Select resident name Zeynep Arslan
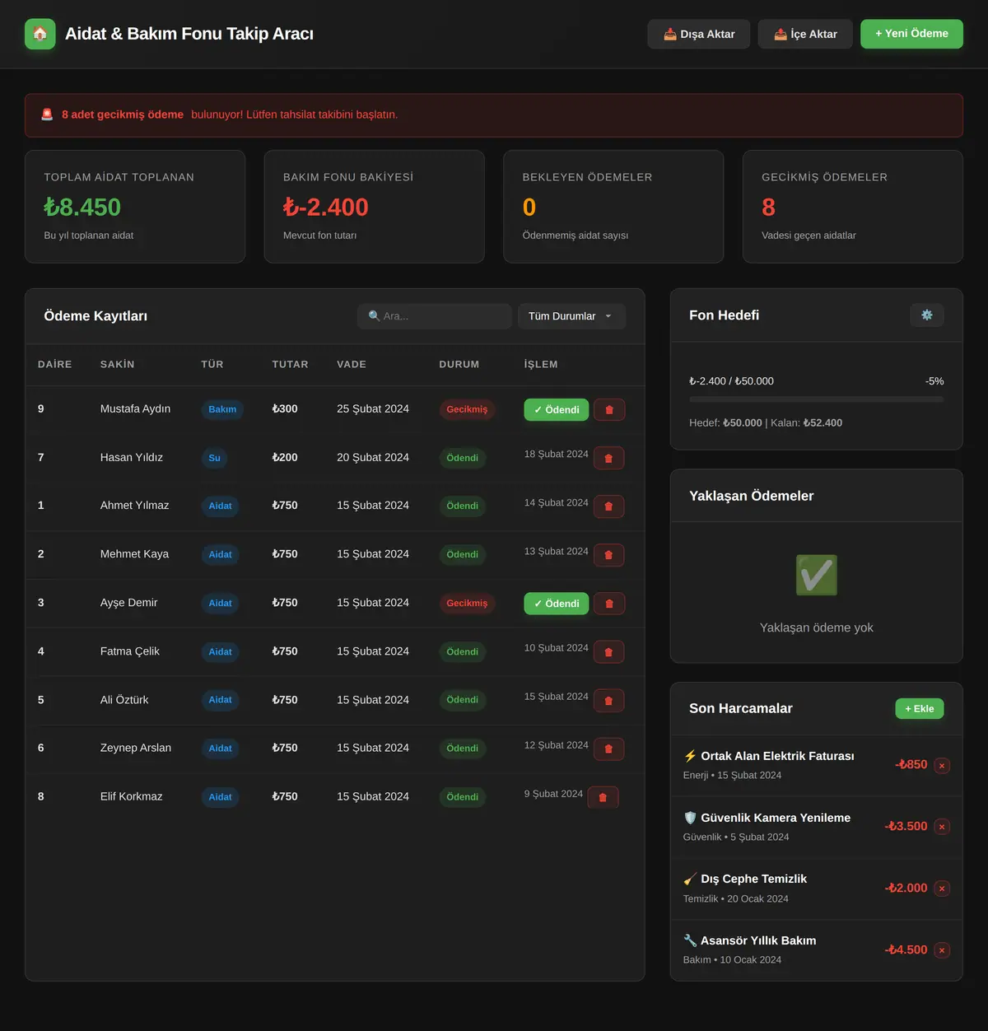Screen dimensions: 988x1031 pyautogui.click(x=136, y=748)
